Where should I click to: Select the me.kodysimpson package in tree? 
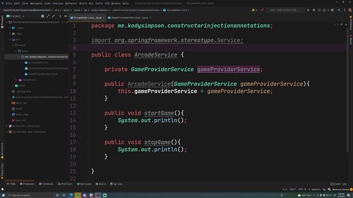(x=37, y=57)
